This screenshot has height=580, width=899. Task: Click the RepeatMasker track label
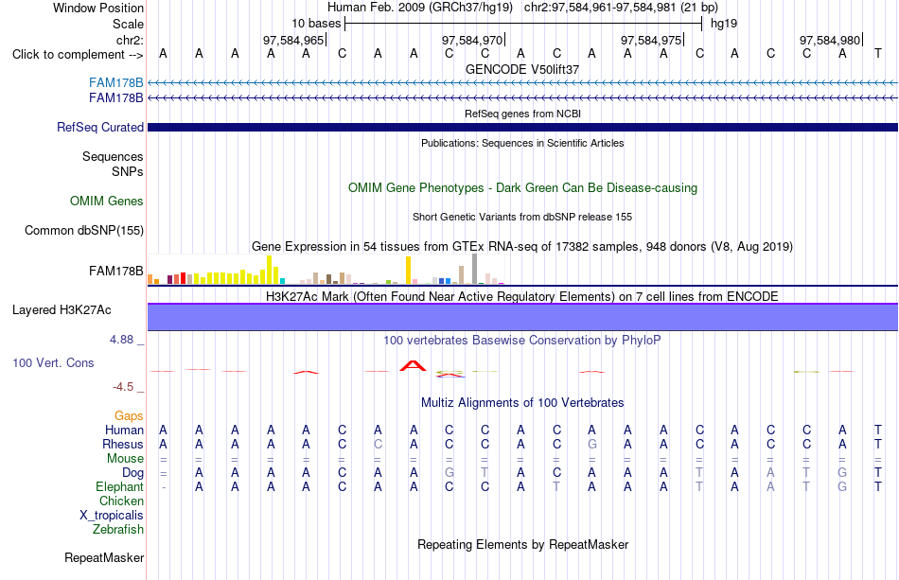pyautogui.click(x=104, y=557)
